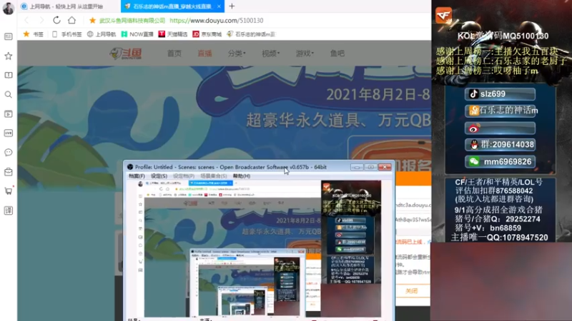Expand the 游戏 dropdown in Douyu navigation
The width and height of the screenshot is (572, 321).
click(x=305, y=53)
